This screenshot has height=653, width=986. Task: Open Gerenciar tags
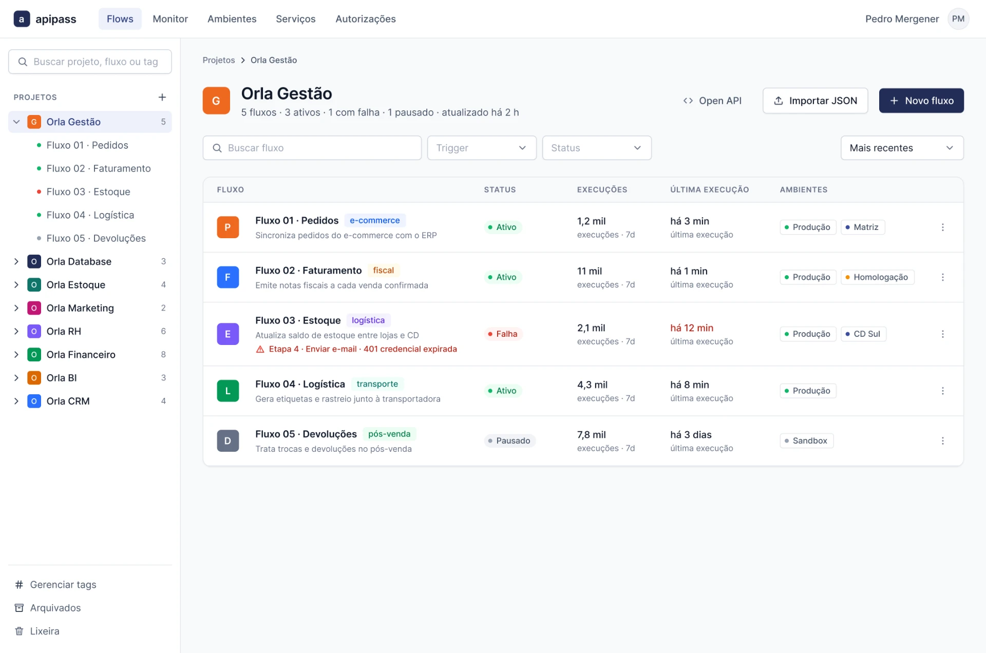point(55,584)
